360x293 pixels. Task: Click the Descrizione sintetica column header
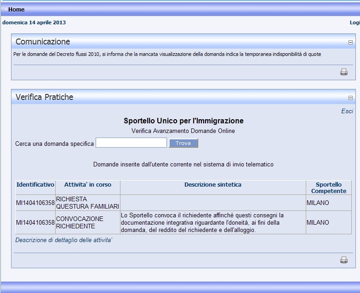213,184
